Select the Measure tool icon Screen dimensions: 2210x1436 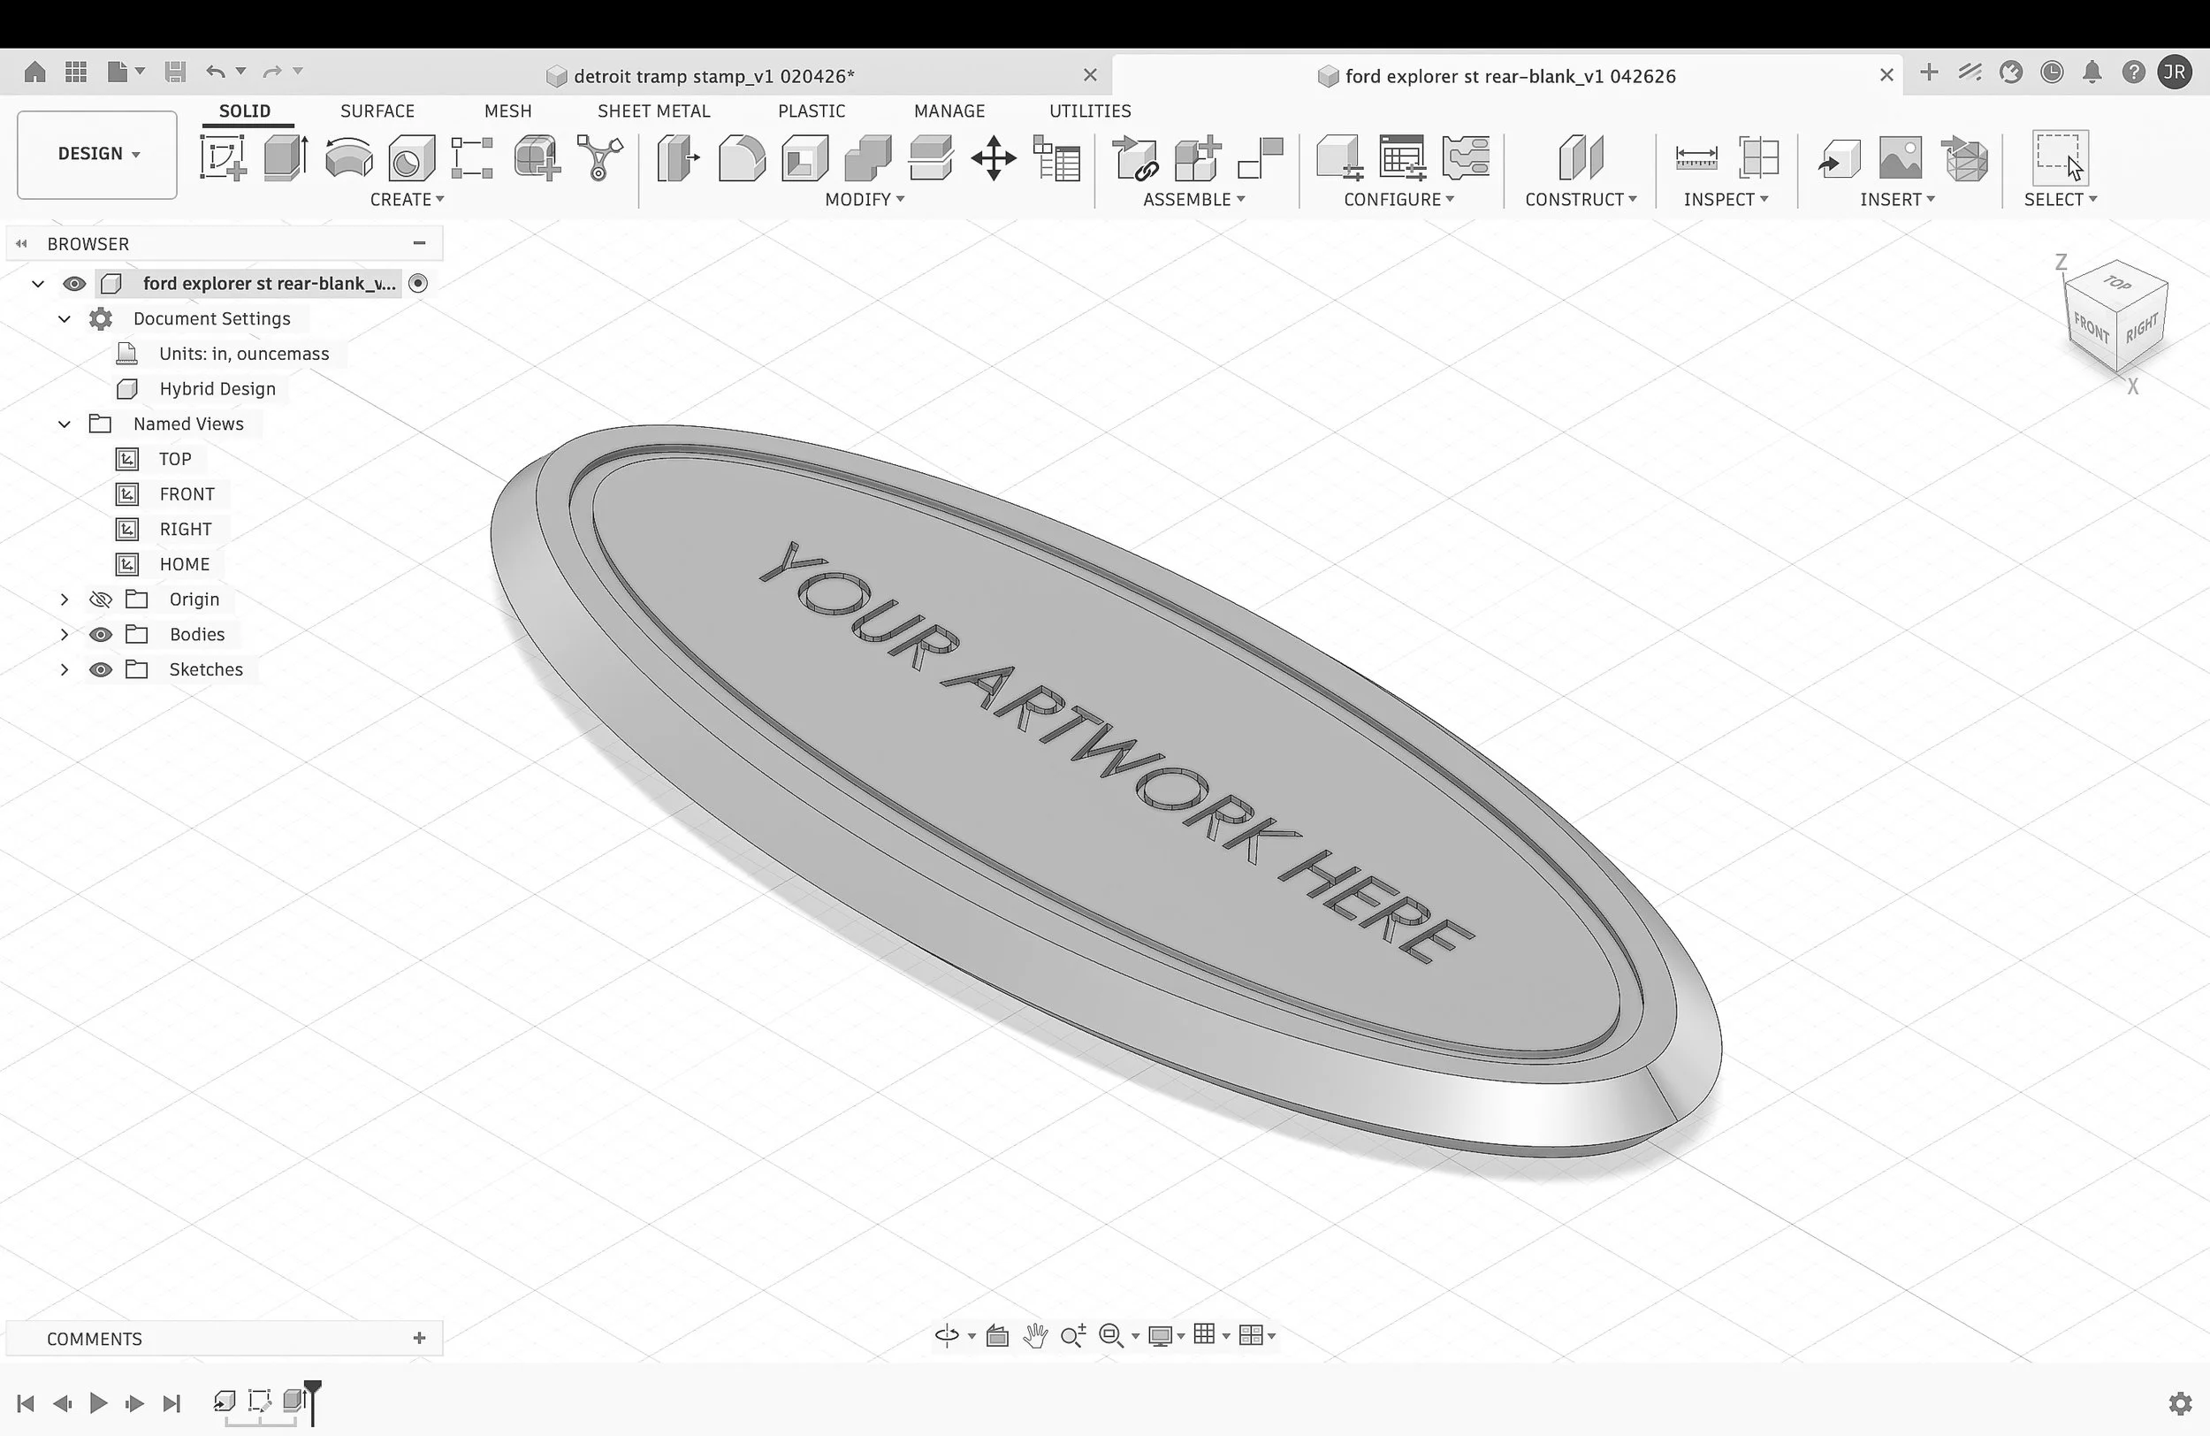click(x=1696, y=157)
